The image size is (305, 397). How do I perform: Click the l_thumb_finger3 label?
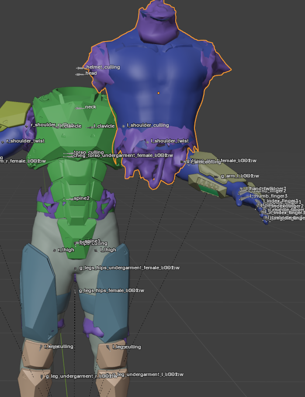tap(269, 196)
